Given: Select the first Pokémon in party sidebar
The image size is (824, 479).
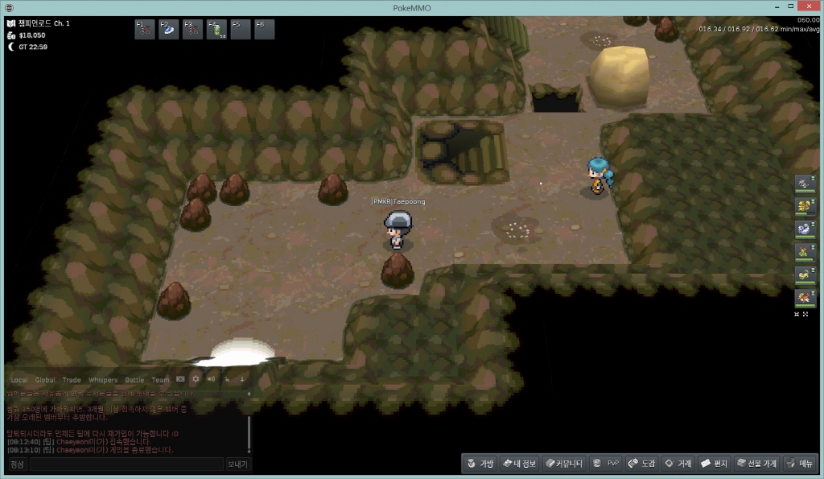Looking at the screenshot, I should tap(805, 184).
